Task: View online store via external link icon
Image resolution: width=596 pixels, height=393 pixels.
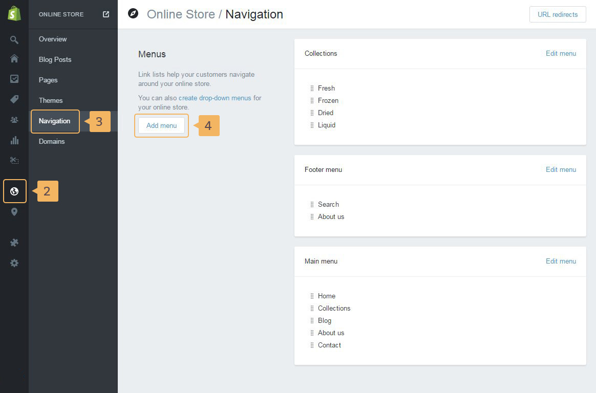Action: pos(106,14)
